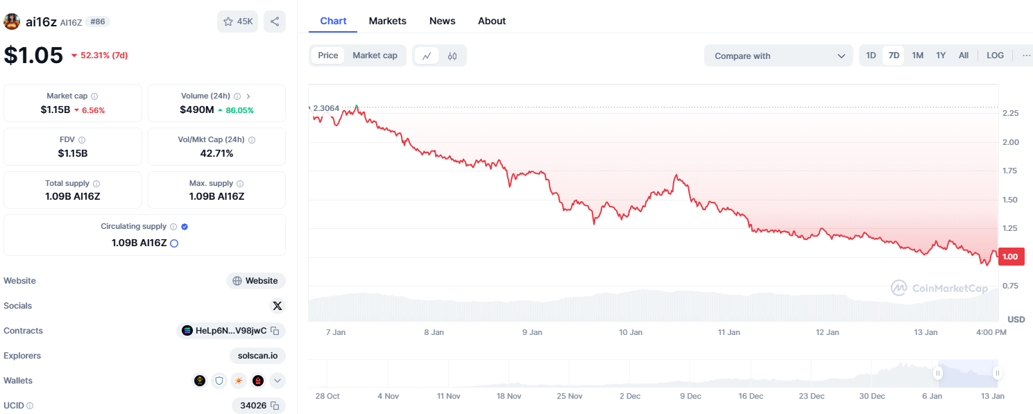Set chart range to All
This screenshot has width=1033, height=414.
click(964, 55)
